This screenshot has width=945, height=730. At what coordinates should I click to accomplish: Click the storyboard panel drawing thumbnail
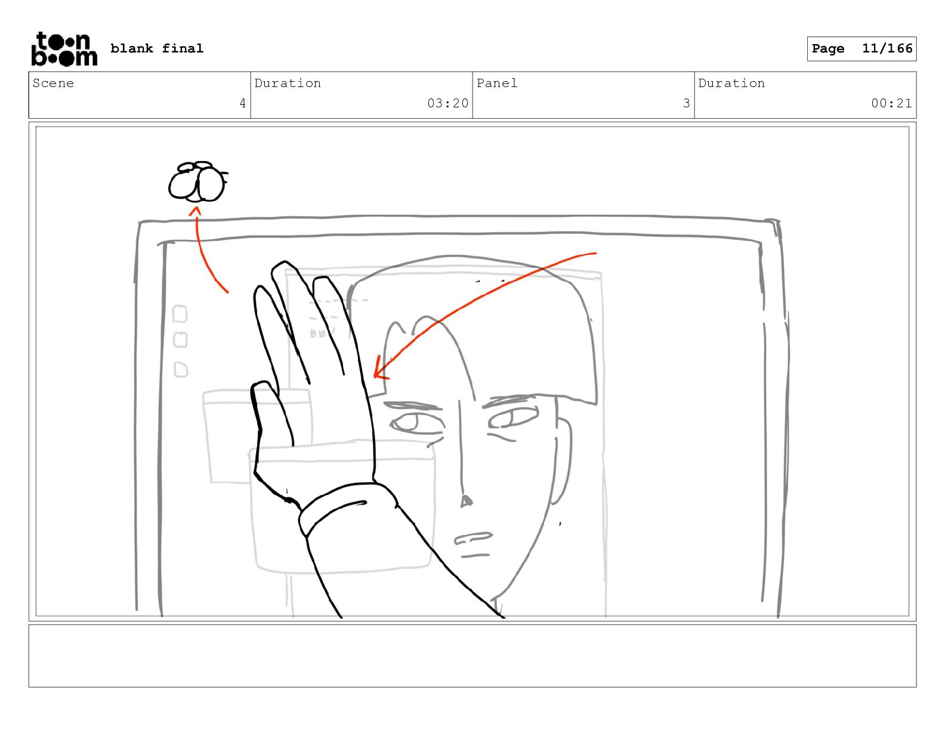[x=472, y=372]
